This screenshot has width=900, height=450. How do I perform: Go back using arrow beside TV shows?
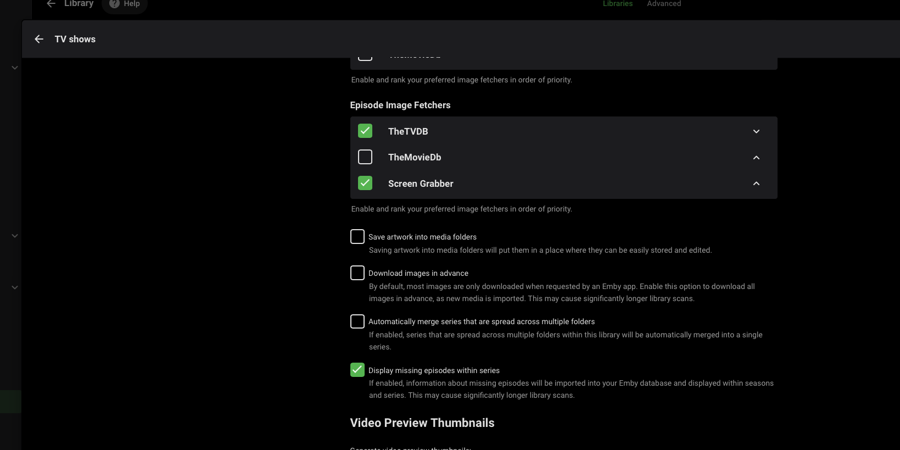click(39, 39)
